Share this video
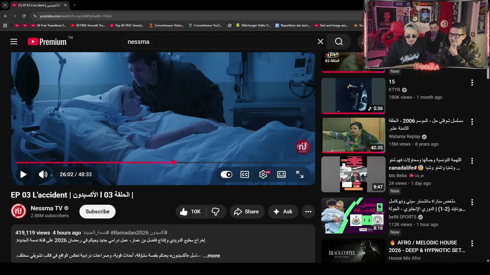 pos(247,212)
